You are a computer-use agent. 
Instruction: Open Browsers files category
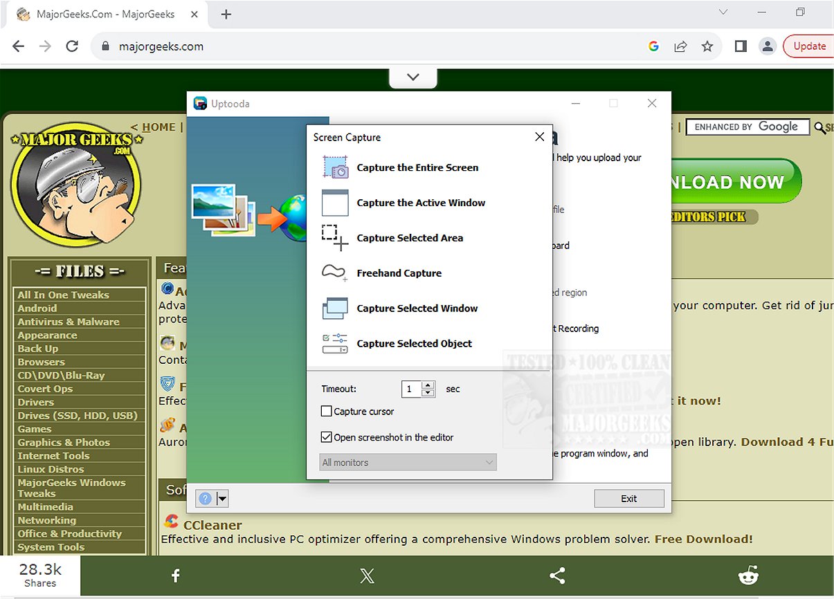pyautogui.click(x=41, y=362)
